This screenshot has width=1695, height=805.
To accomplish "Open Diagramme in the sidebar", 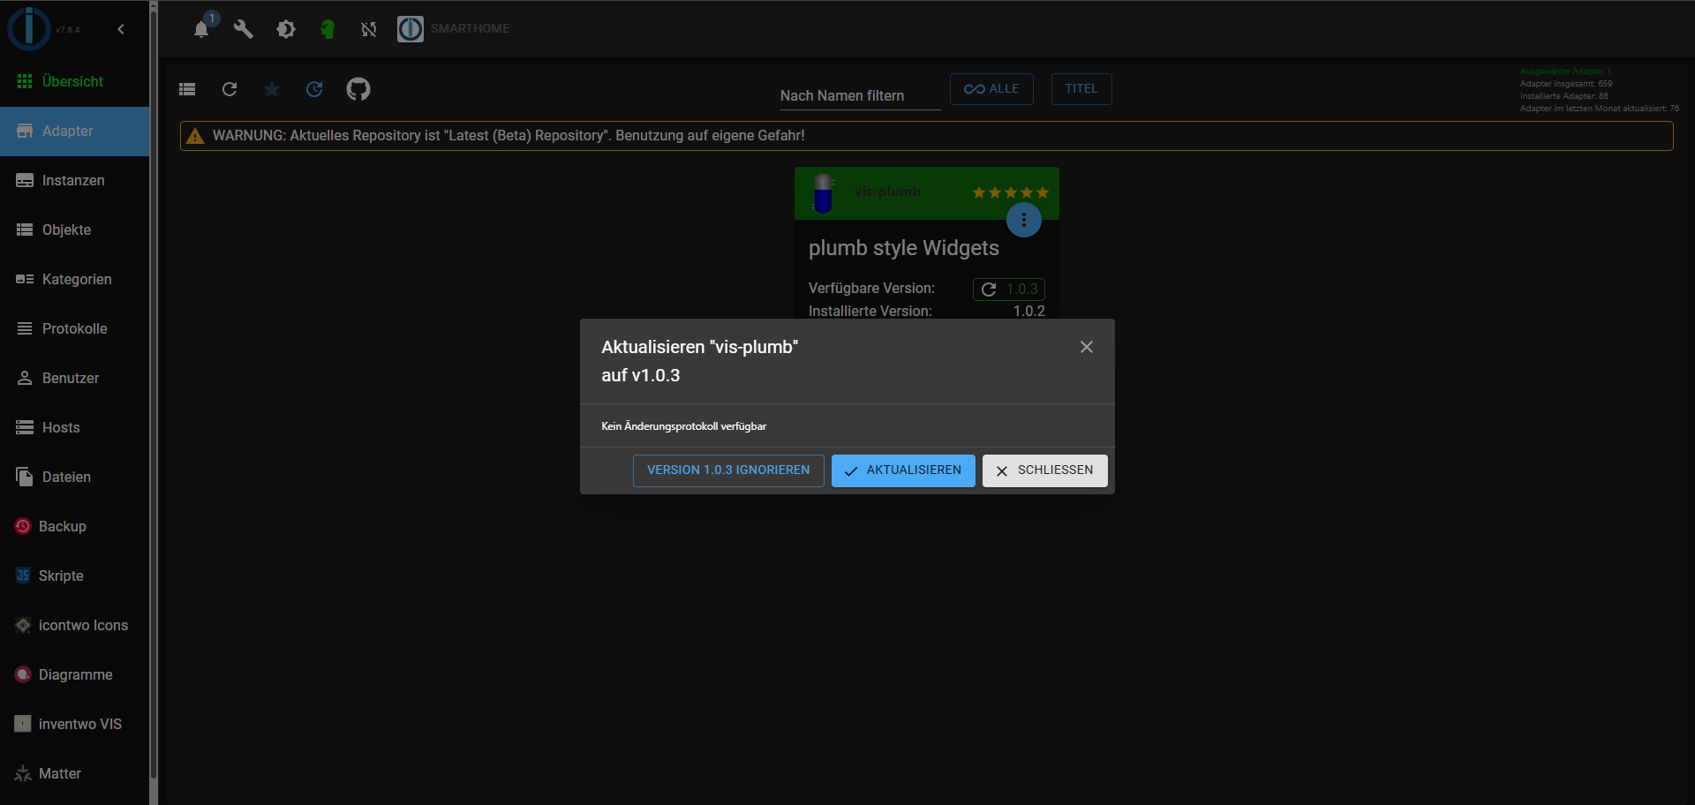I will click(x=75, y=674).
